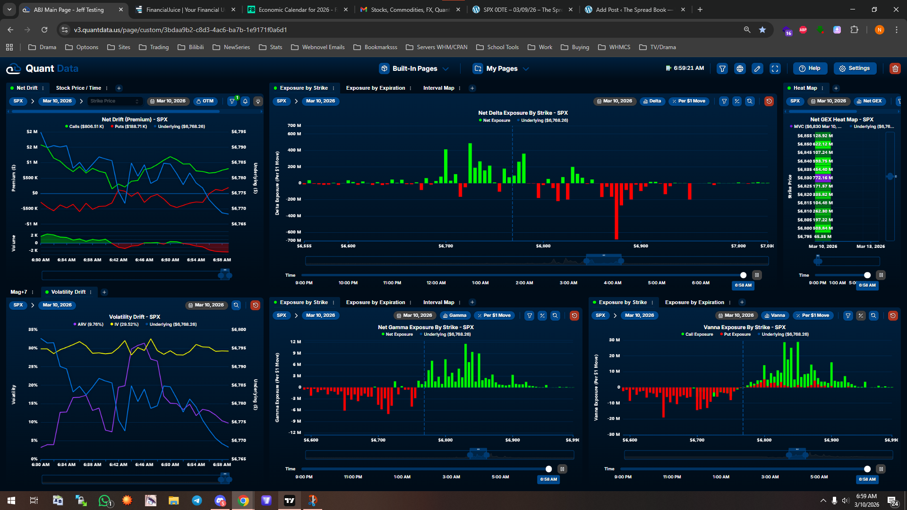Click the alert bell in Net Drift panel
Screen dimensions: 907x510
(x=245, y=101)
